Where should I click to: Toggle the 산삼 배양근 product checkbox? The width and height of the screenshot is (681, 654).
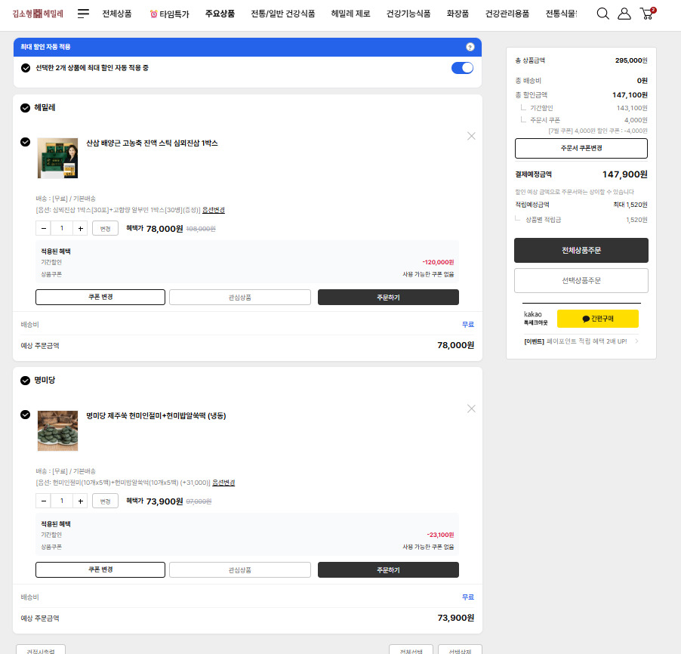(25, 142)
